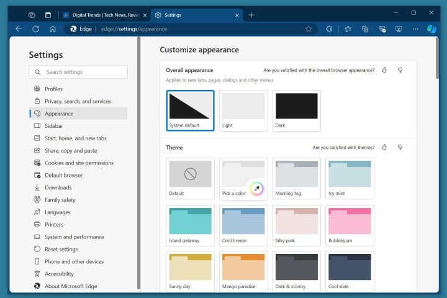Open Settings and more ellipsis menu
This screenshot has width=447, height=298.
click(415, 29)
